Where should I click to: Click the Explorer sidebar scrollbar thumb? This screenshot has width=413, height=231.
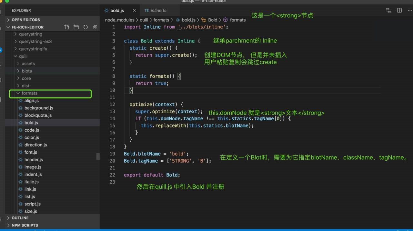(x=98, y=156)
